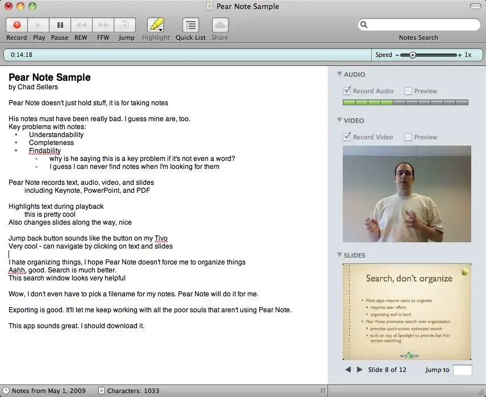Open the Quick List
Viewport: 486px width, 397px height.
tap(190, 25)
